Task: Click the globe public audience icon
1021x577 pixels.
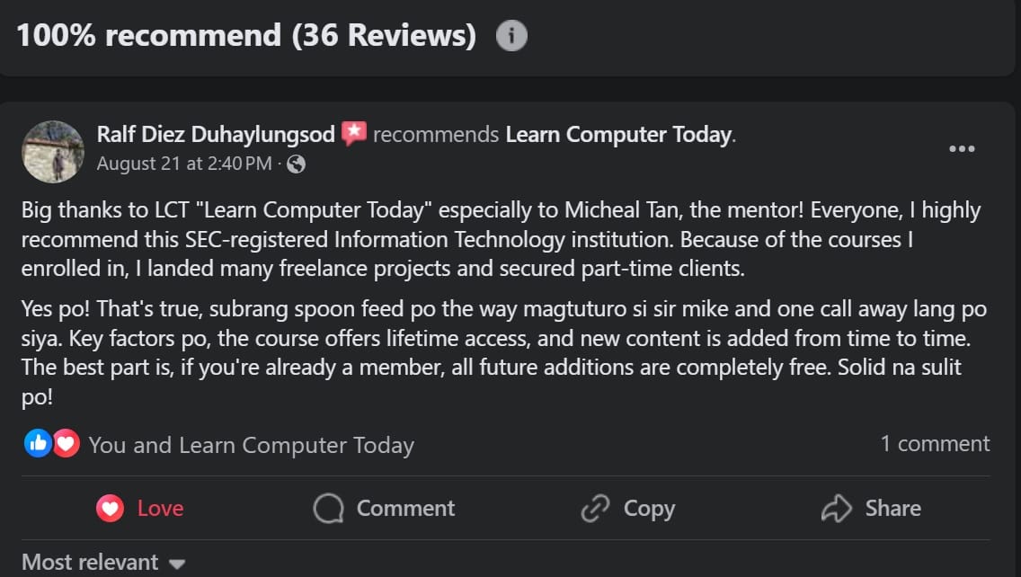Action: [296, 164]
